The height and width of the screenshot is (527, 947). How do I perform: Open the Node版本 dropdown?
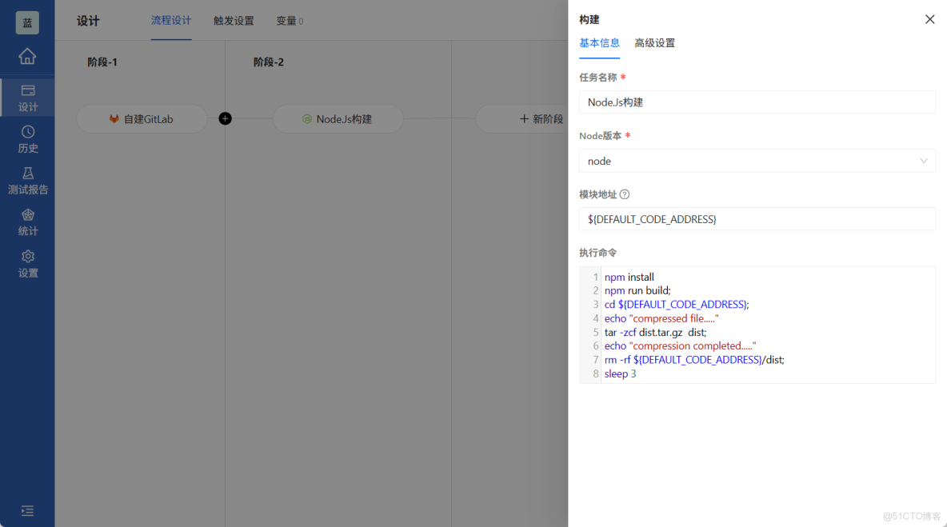pos(757,161)
